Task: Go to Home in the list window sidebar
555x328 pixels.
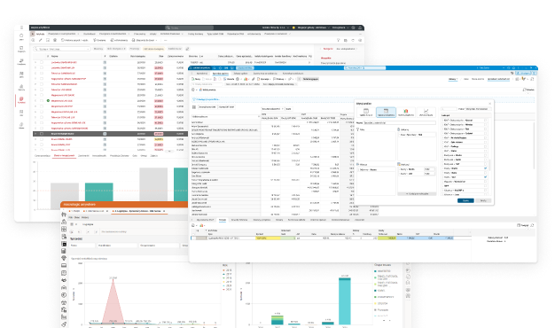Action: (21, 36)
